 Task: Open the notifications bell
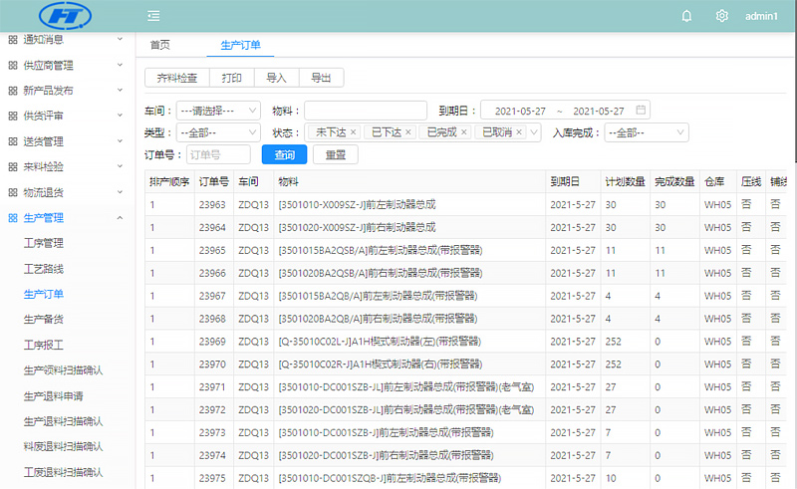click(x=686, y=16)
